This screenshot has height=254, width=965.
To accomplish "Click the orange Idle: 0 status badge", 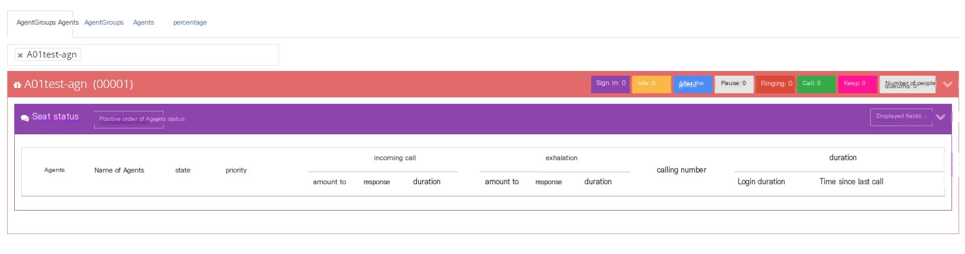I will [x=651, y=84].
